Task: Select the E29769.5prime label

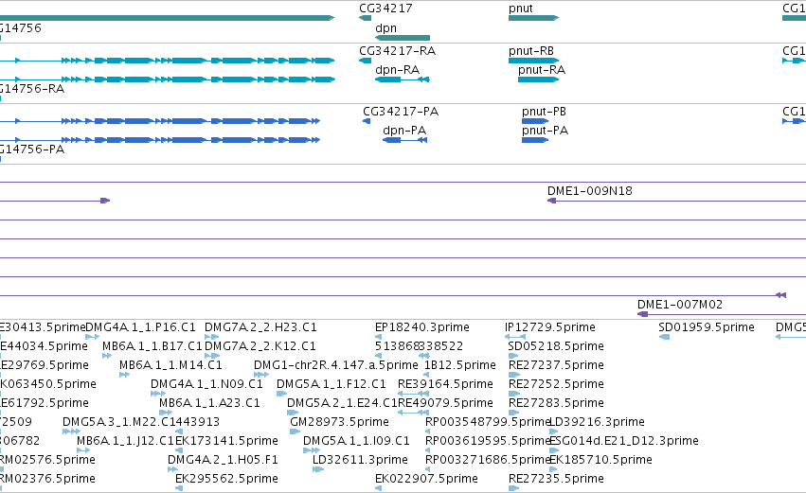Action: click(45, 365)
